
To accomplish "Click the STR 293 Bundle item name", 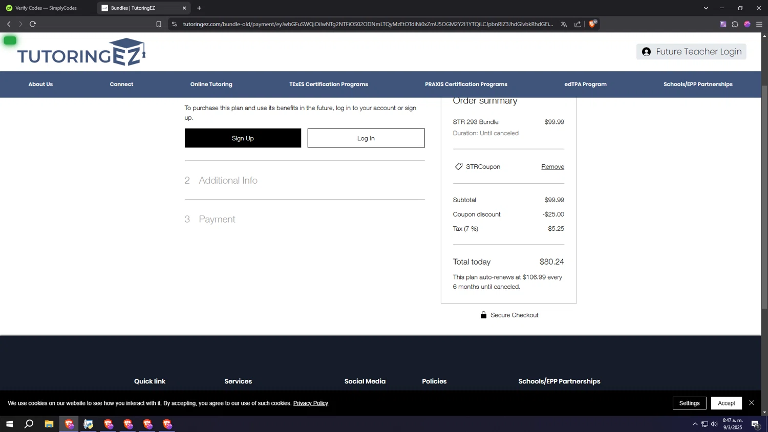I will tap(476, 122).
